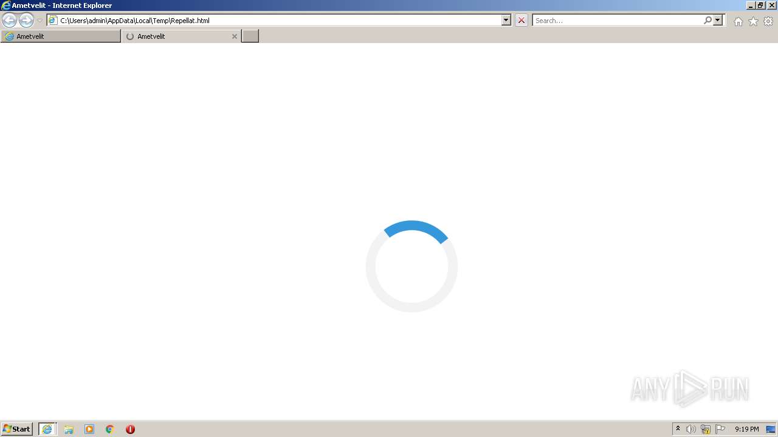Click the Internet Explorer logo in title bar
This screenshot has height=437, width=778.
coord(6,5)
